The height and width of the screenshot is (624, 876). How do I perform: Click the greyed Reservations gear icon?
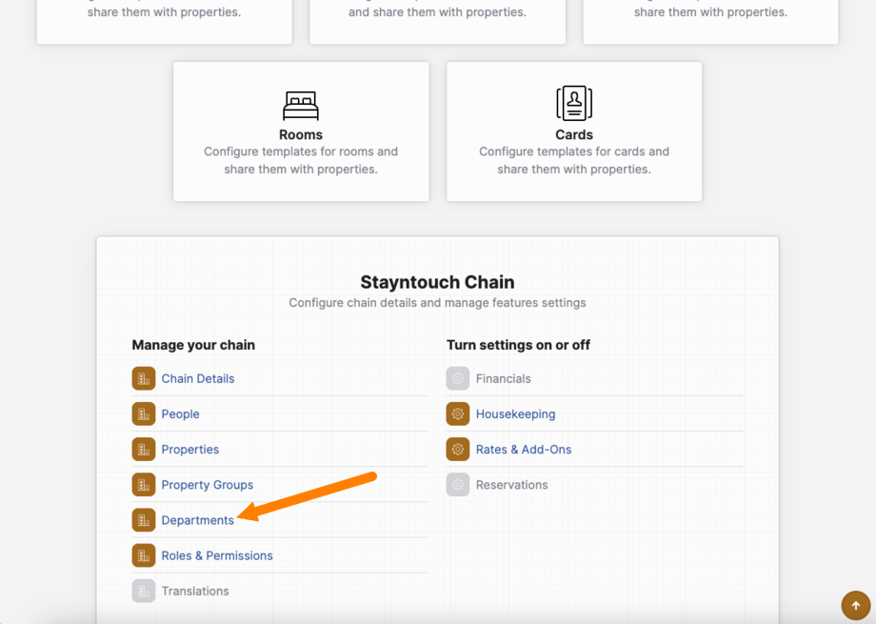458,485
